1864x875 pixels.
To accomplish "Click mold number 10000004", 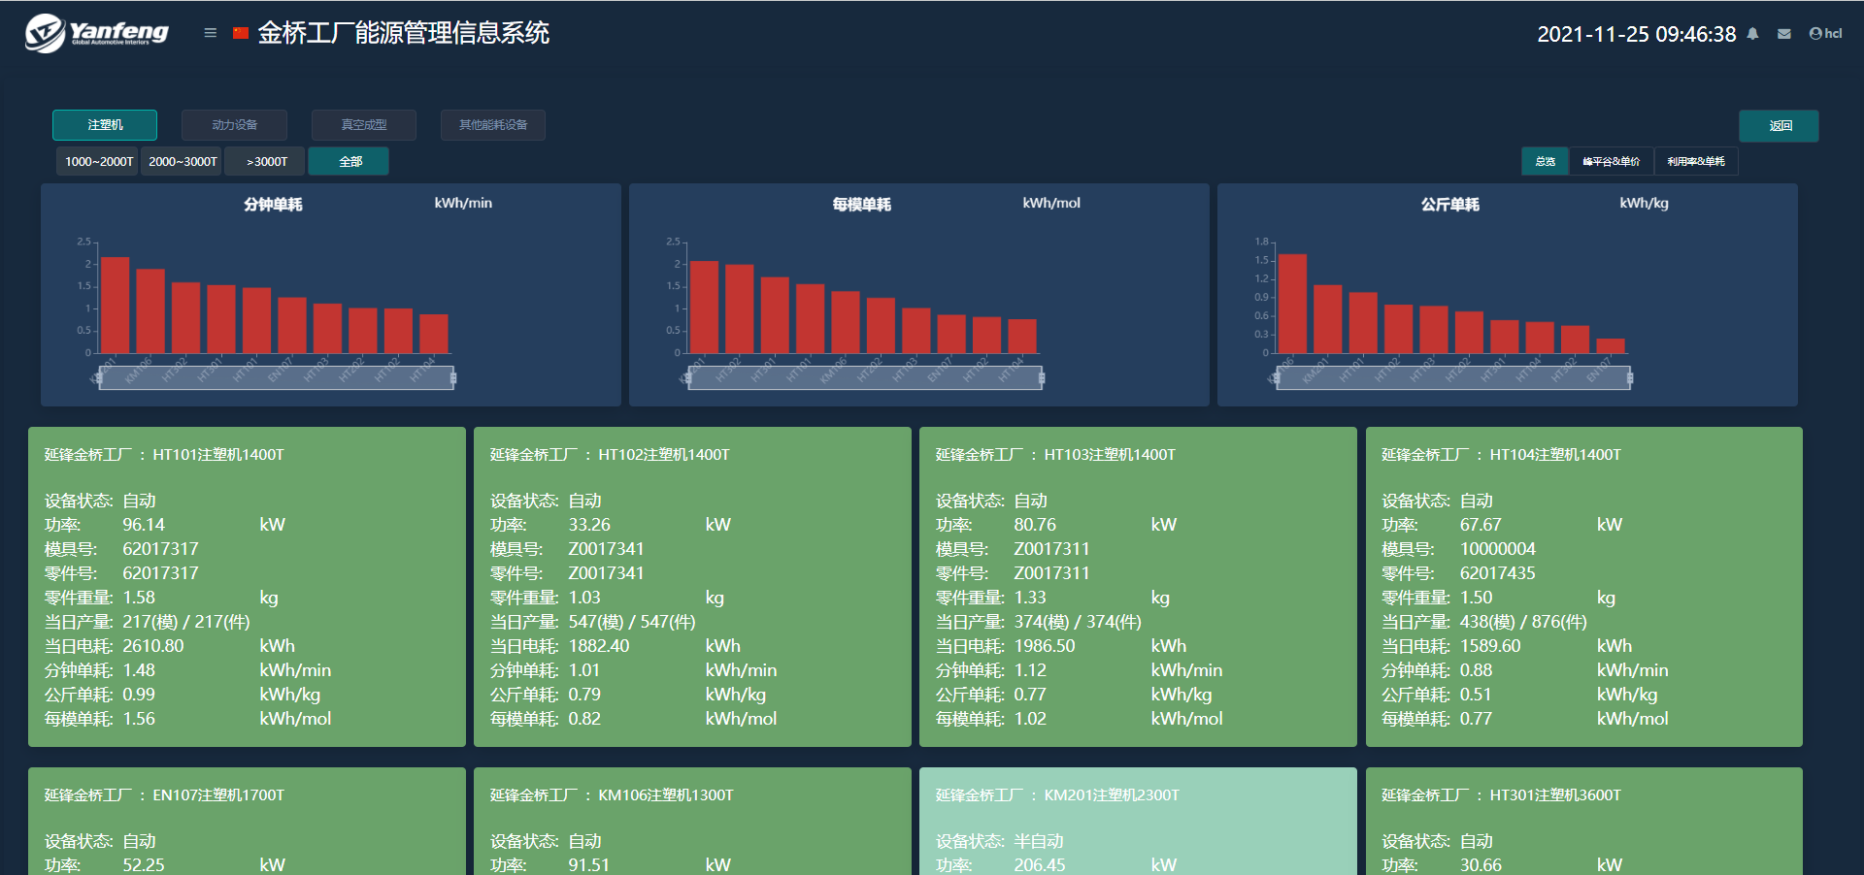I will coord(1498,549).
